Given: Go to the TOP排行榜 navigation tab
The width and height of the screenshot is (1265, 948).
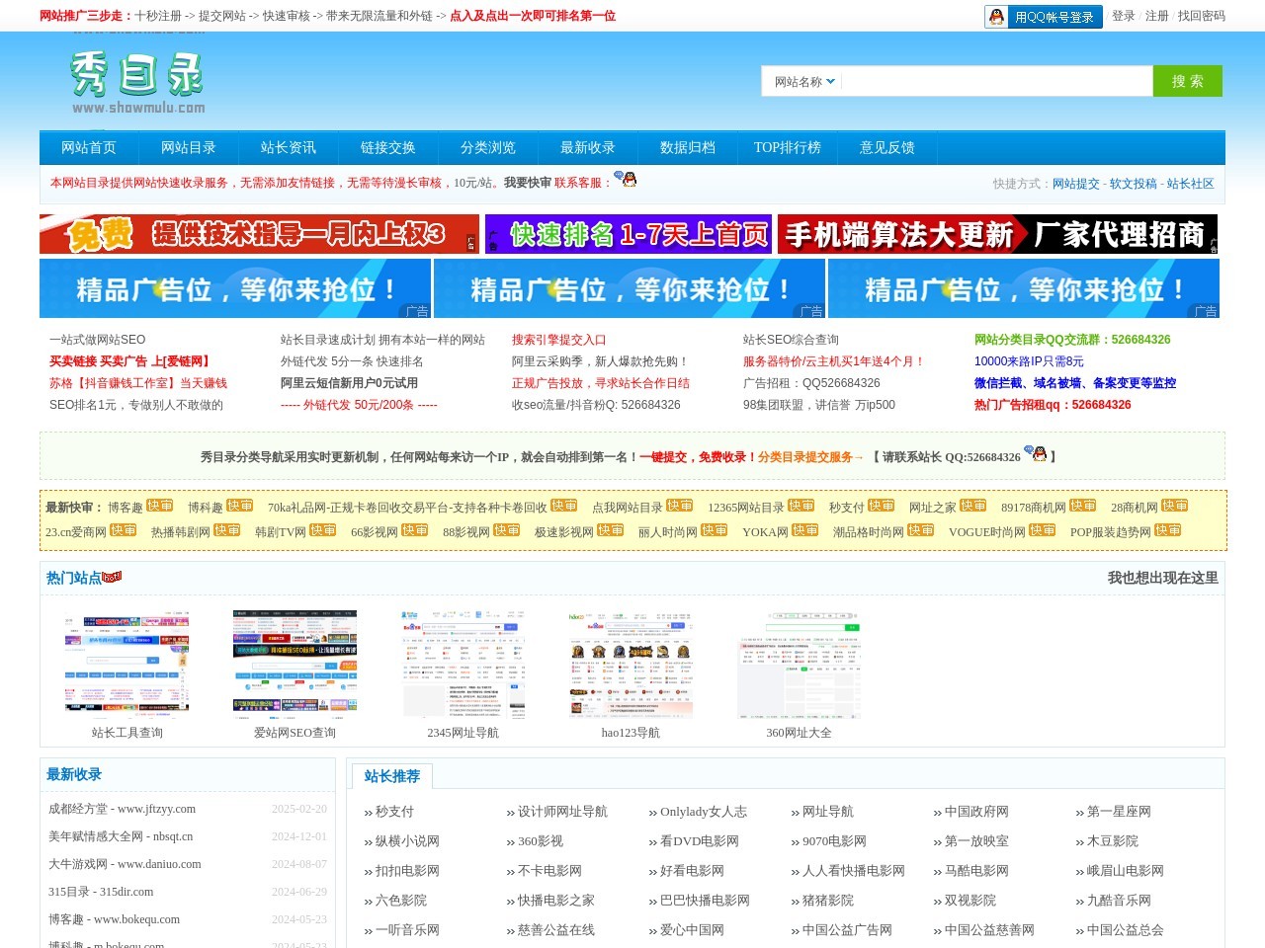Looking at the screenshot, I should pyautogui.click(x=787, y=148).
